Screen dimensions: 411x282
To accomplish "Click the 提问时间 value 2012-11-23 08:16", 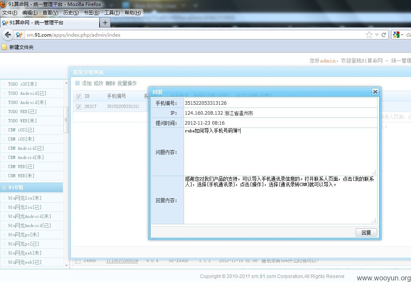I will (205, 123).
